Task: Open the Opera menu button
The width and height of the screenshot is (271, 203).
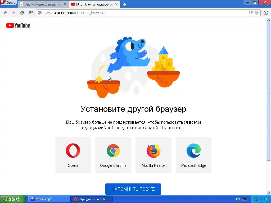Action: (x=8, y=2)
